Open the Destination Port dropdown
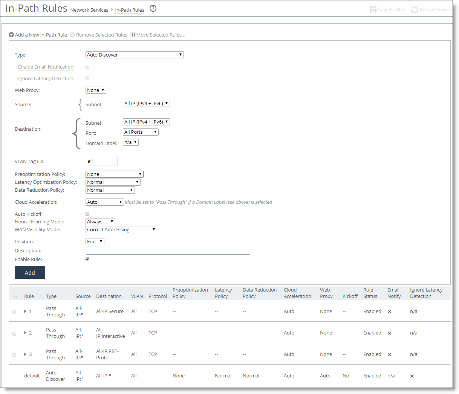Viewport: 459px width, 394px height. point(140,131)
